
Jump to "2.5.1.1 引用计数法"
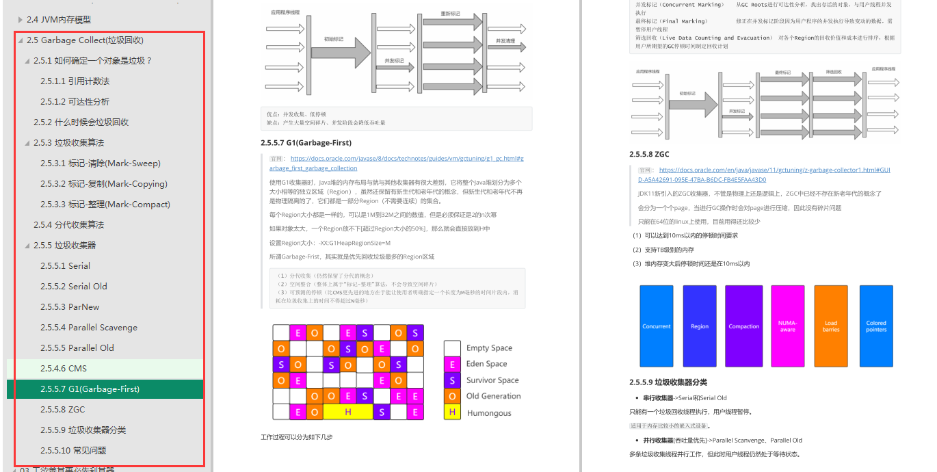point(77,81)
